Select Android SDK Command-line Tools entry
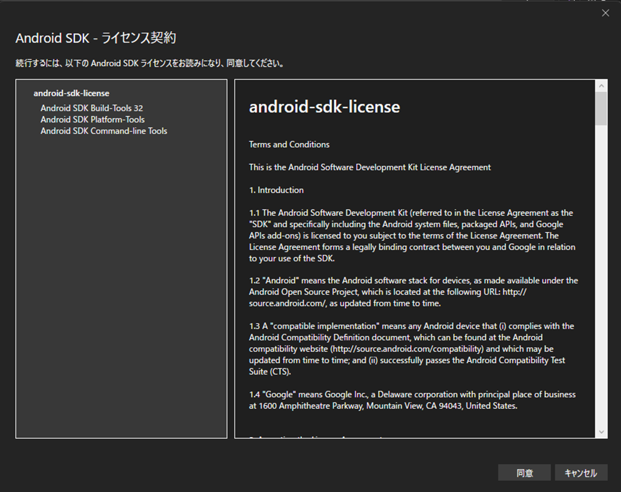621x492 pixels. click(x=104, y=131)
